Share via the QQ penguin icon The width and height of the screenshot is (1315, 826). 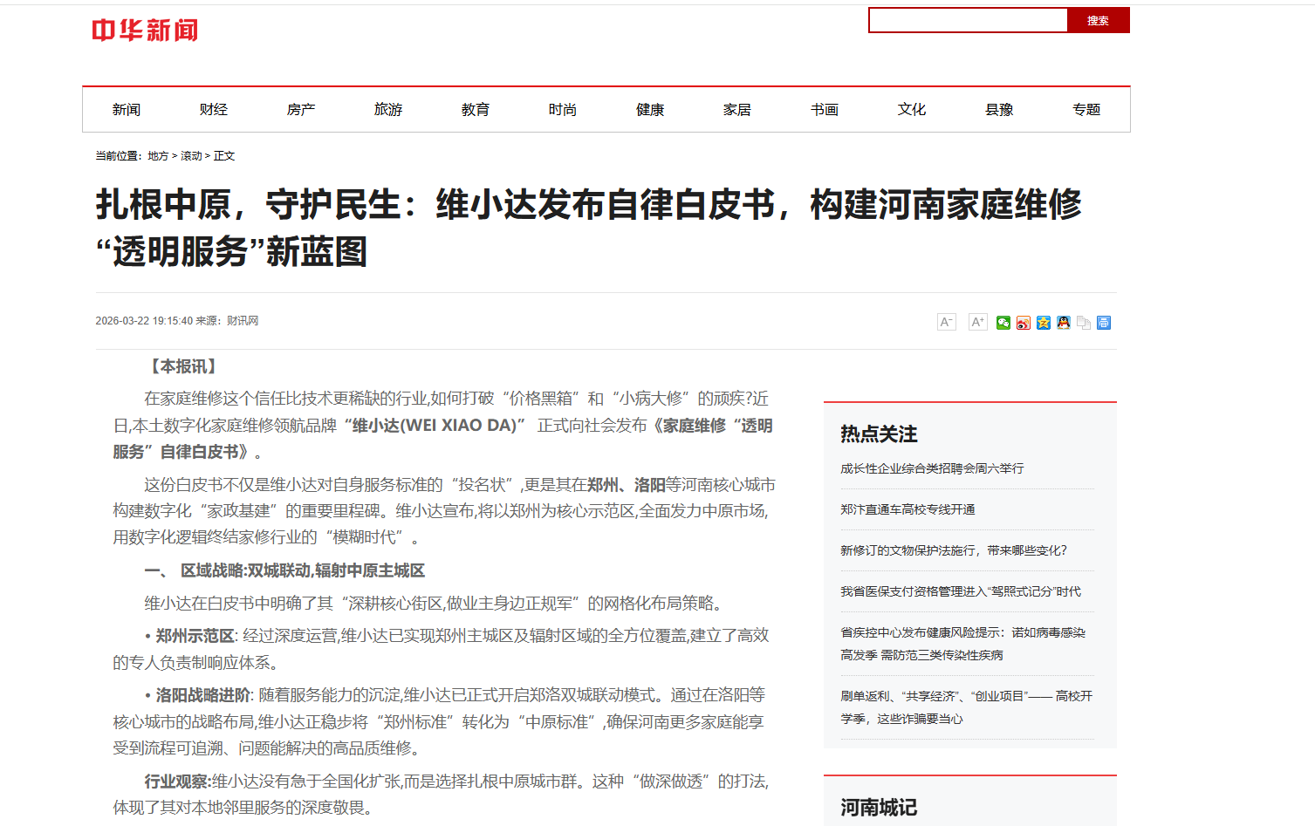1064,323
